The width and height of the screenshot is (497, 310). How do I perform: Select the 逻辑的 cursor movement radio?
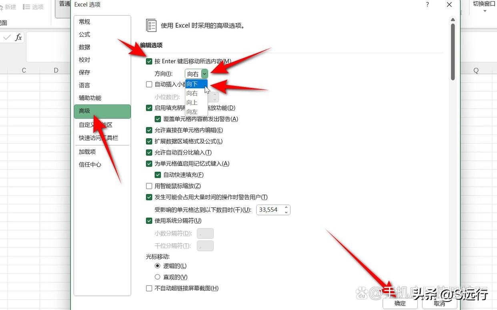point(158,266)
